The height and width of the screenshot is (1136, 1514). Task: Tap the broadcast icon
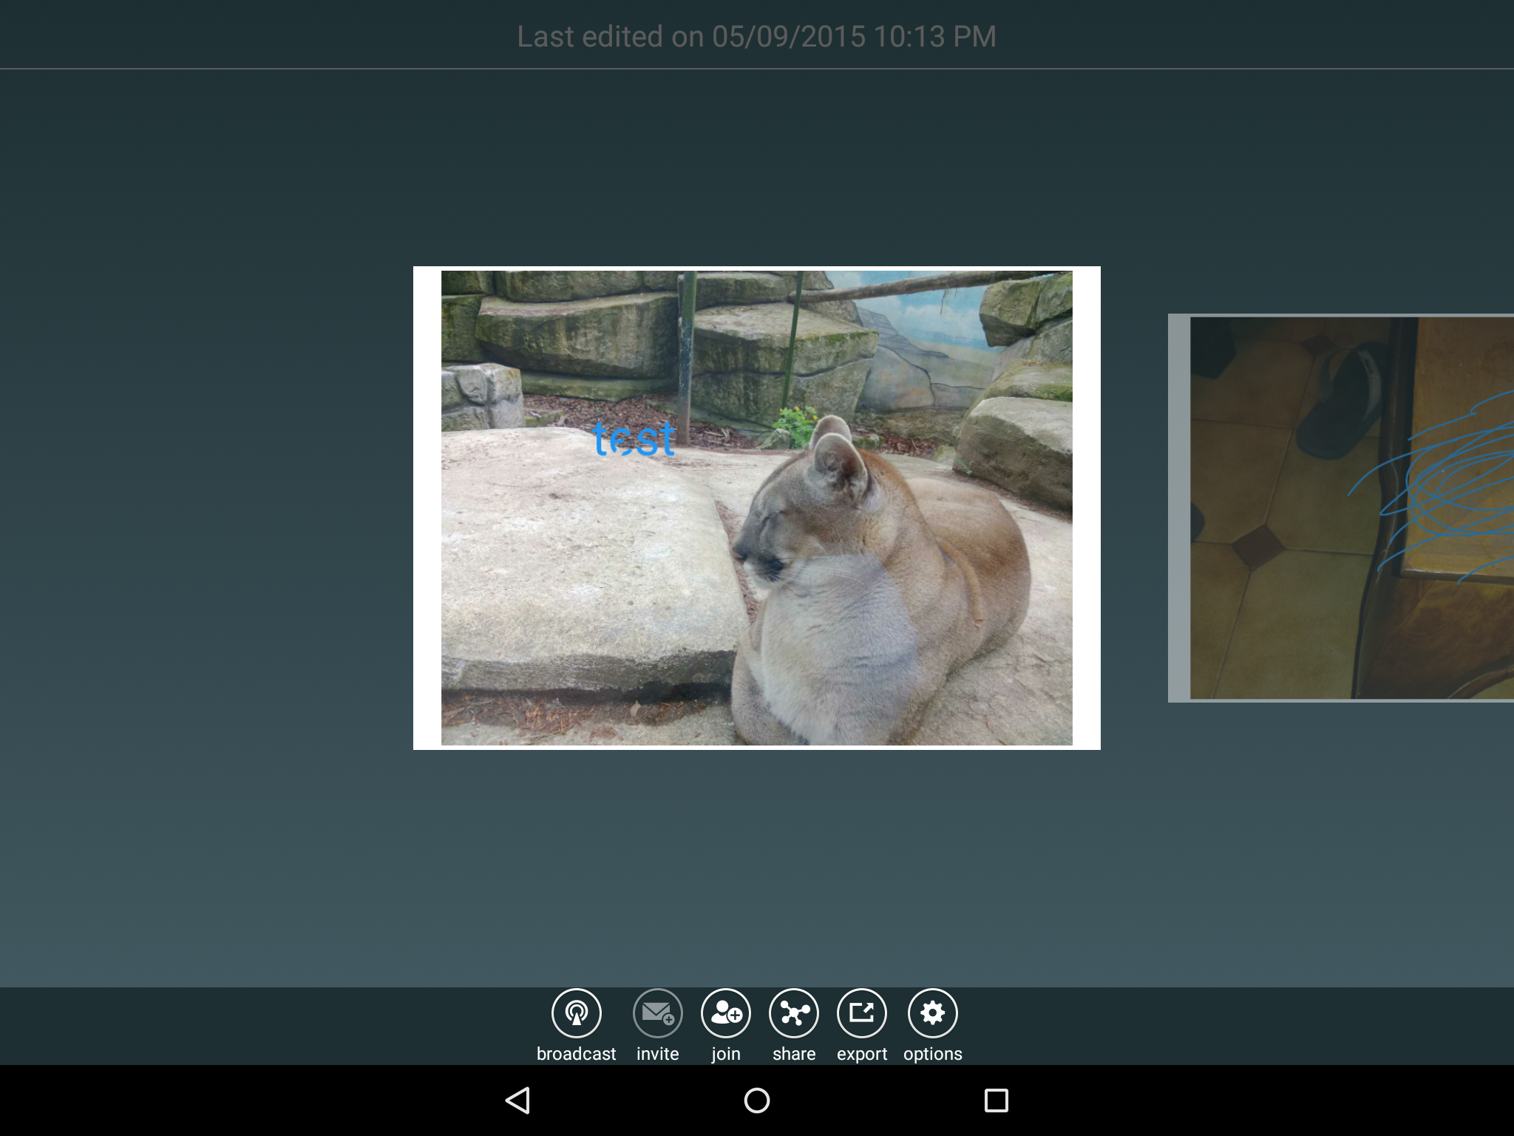coord(577,1013)
